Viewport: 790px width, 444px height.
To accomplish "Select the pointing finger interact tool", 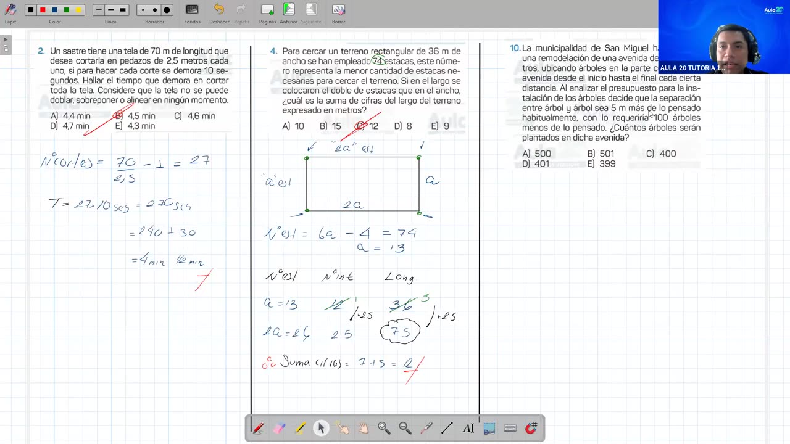I will click(342, 428).
